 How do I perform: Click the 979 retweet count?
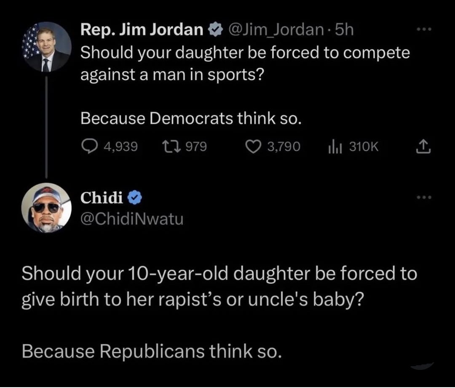click(196, 146)
